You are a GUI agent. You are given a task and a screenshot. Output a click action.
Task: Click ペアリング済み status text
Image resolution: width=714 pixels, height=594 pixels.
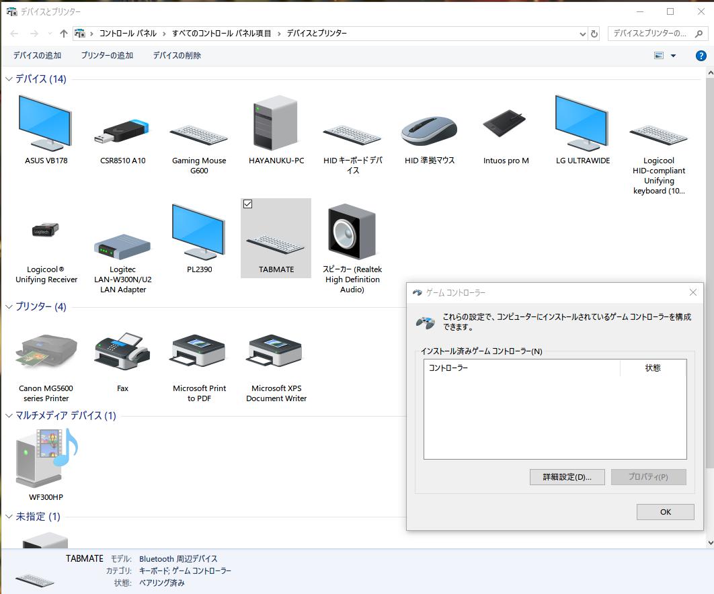[161, 583]
